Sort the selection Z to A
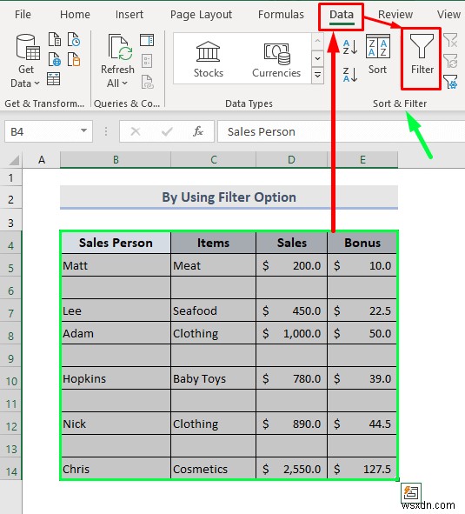465x514 pixels. click(350, 75)
